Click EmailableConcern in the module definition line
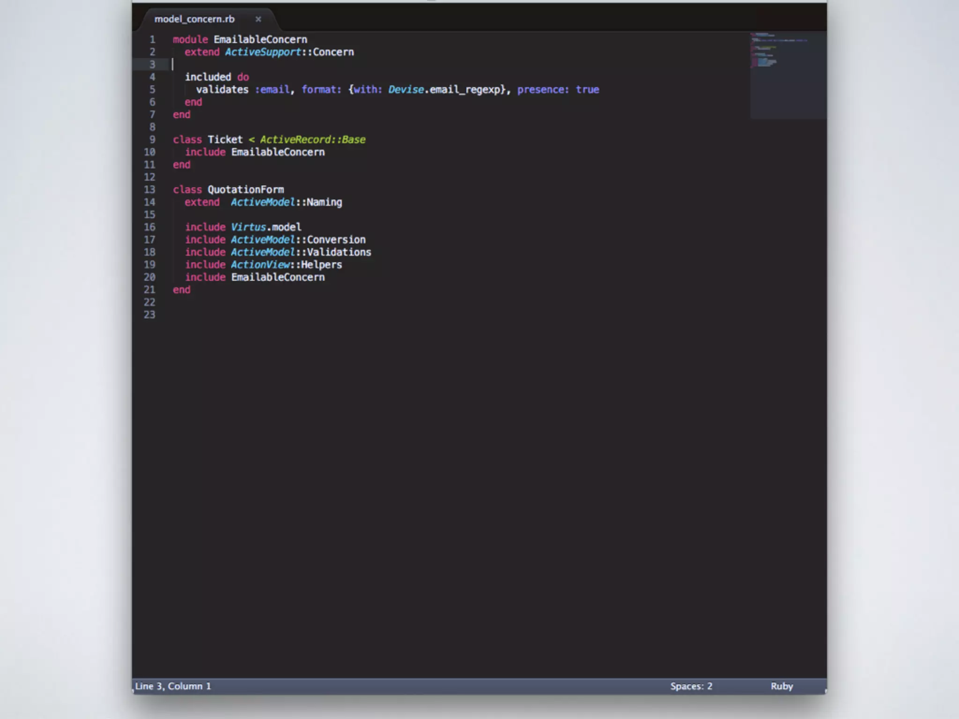 (260, 40)
